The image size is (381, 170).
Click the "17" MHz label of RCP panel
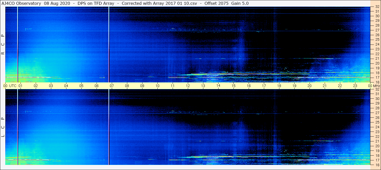point(377,77)
